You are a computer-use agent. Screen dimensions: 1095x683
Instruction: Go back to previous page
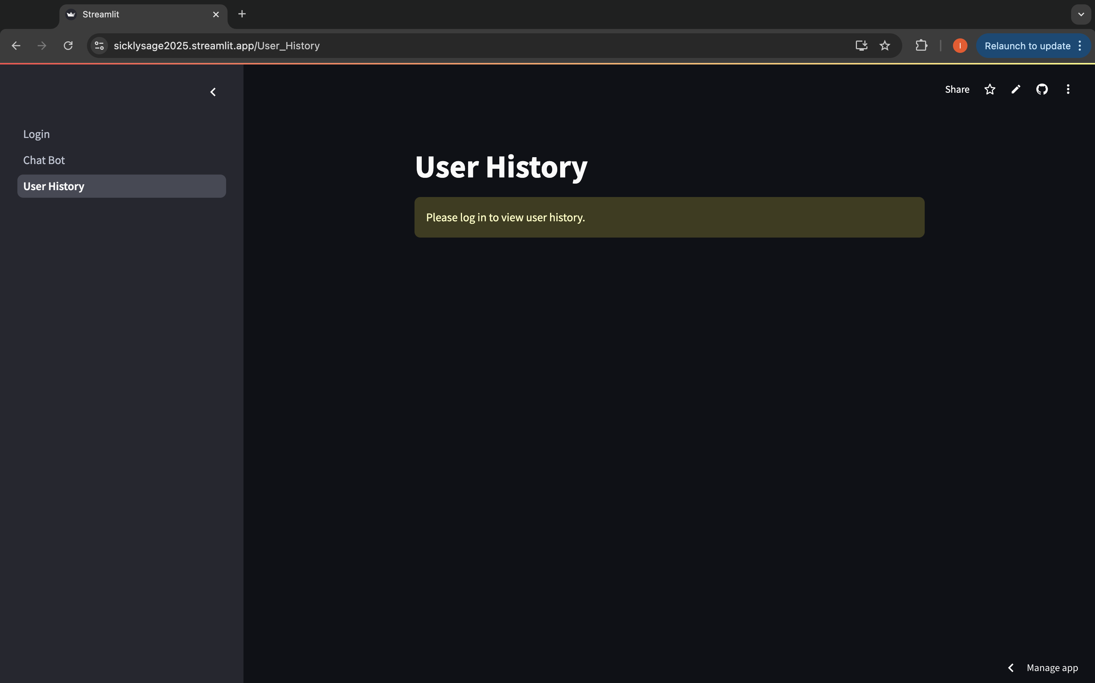click(x=16, y=46)
